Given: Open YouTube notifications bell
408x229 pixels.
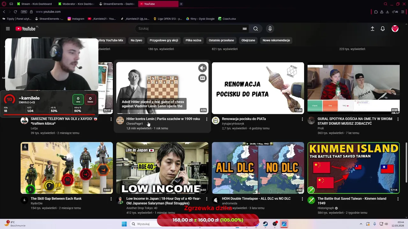Looking at the screenshot, I should click(383, 29).
